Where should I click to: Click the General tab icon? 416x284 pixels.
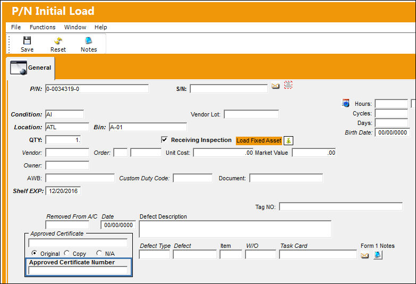pos(19,68)
